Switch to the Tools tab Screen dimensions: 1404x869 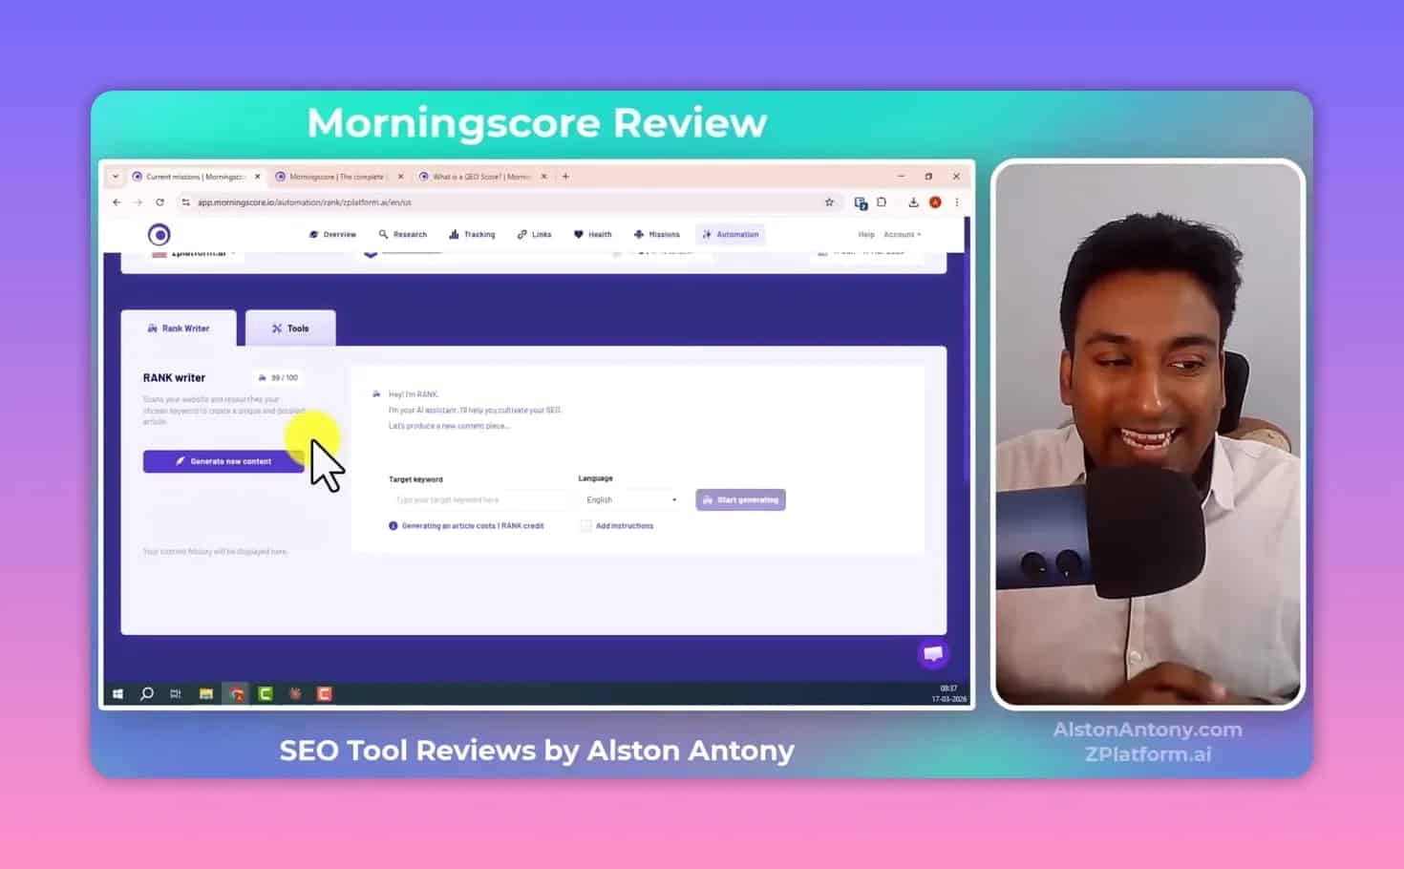pyautogui.click(x=291, y=328)
